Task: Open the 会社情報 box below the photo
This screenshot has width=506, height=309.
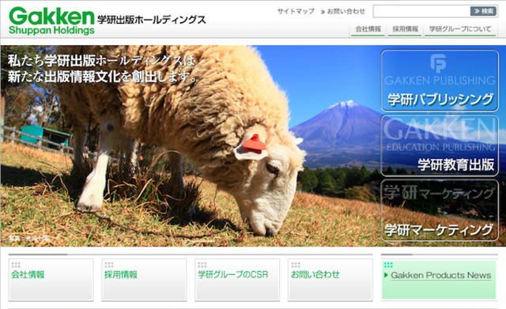Action: [x=51, y=280]
